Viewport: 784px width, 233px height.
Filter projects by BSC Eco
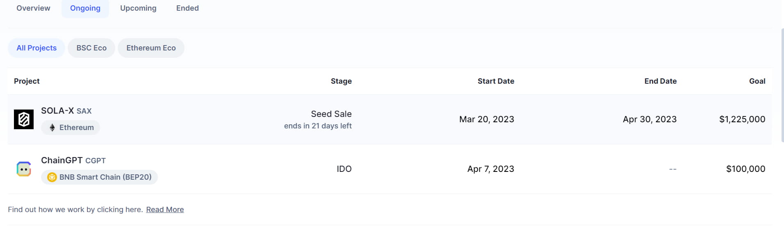pyautogui.click(x=91, y=48)
